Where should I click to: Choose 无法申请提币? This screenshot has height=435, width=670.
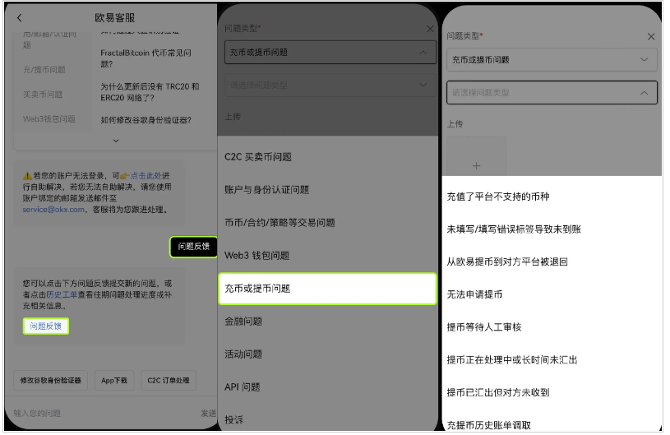[474, 294]
